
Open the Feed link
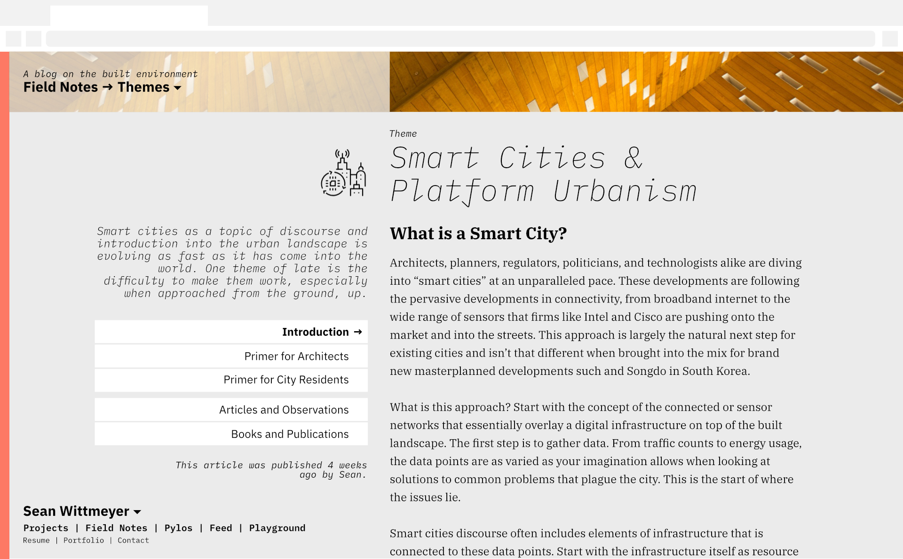click(221, 528)
